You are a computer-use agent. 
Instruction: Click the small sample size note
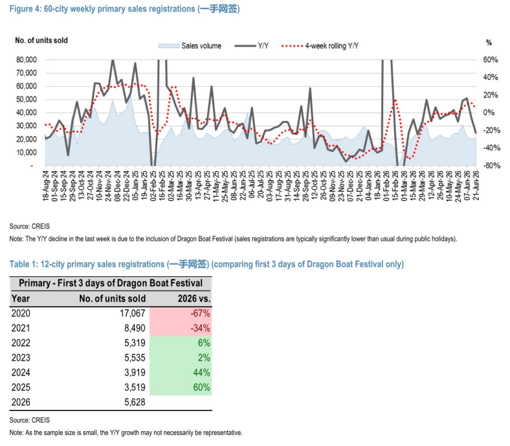pyautogui.click(x=126, y=432)
